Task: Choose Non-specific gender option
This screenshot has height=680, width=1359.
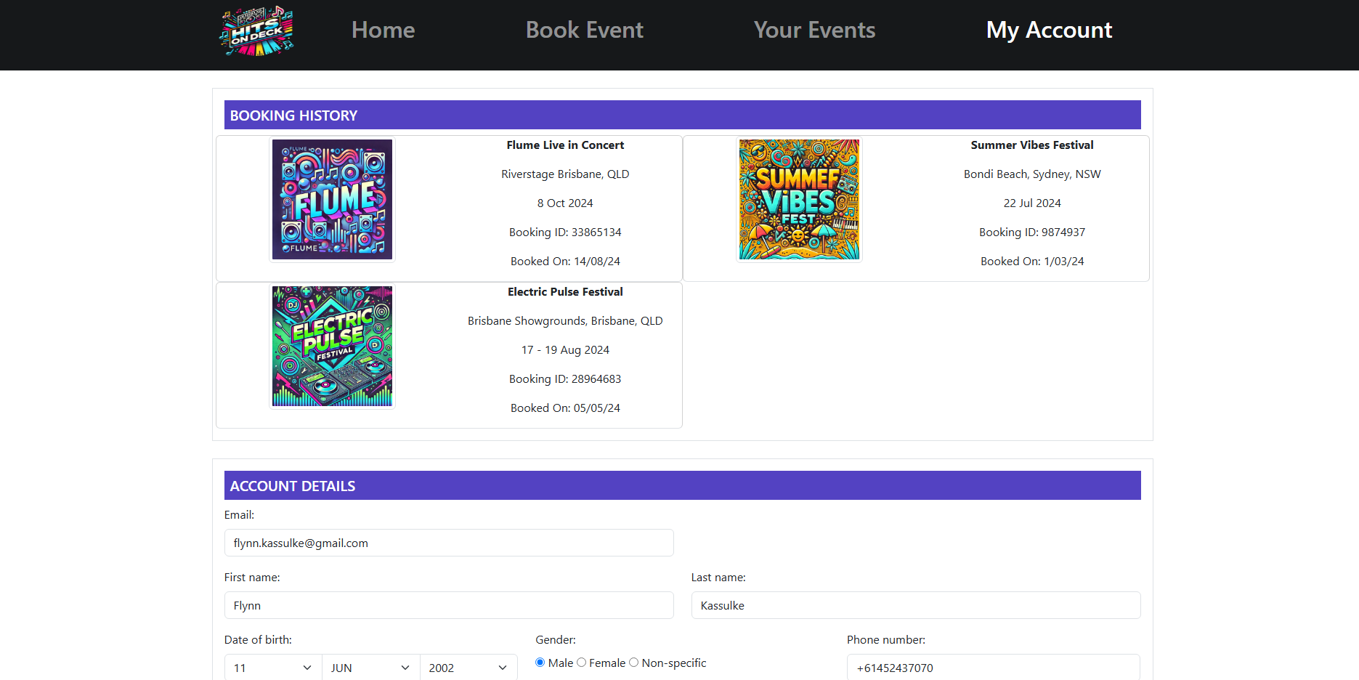Action: [x=634, y=663]
